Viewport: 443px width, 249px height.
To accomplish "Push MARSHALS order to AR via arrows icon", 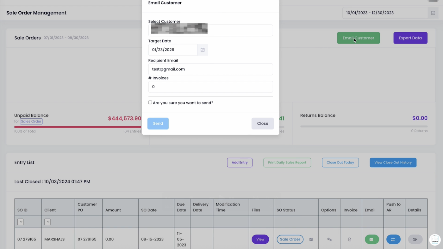I will pos(393,239).
